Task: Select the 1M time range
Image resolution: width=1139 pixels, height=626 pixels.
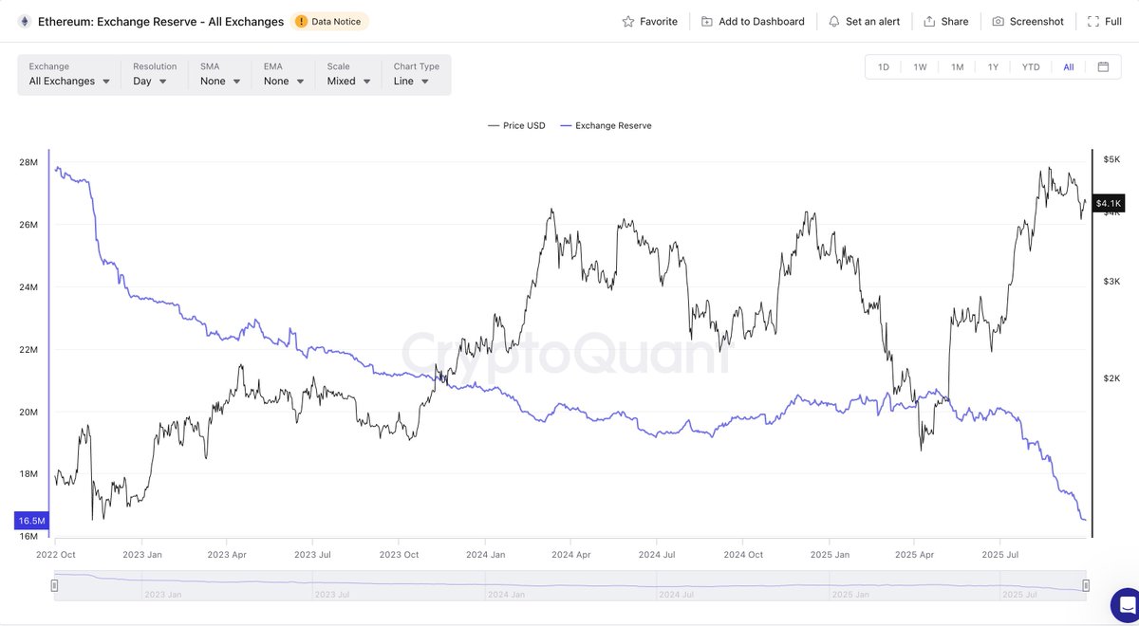Action: coord(957,67)
